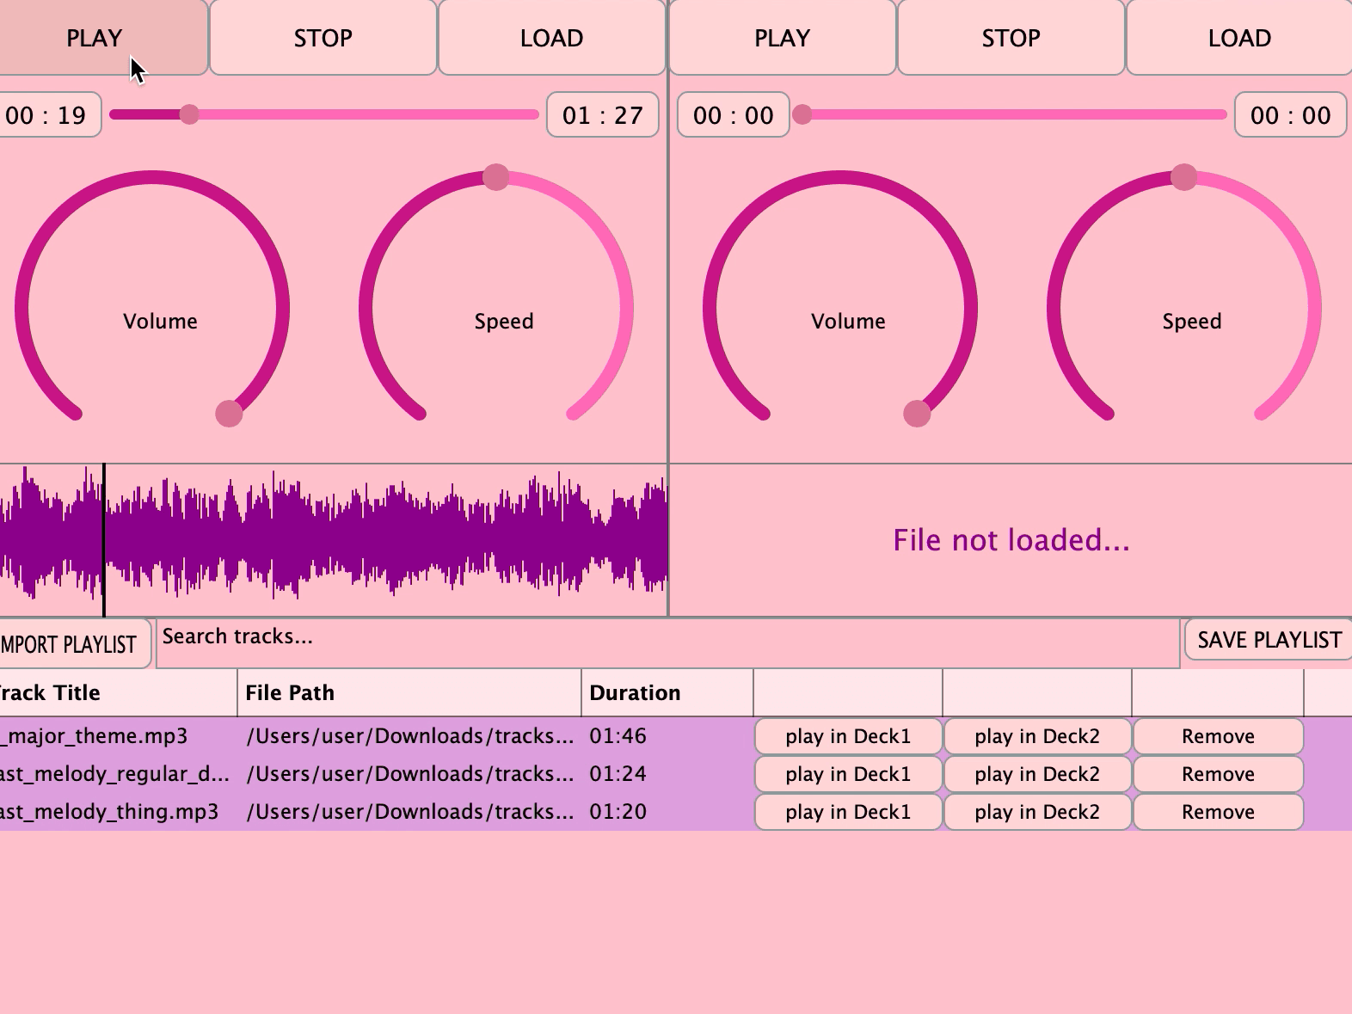Click the left deck Volume knob handle
Screen dimensions: 1352x1014
tap(229, 414)
